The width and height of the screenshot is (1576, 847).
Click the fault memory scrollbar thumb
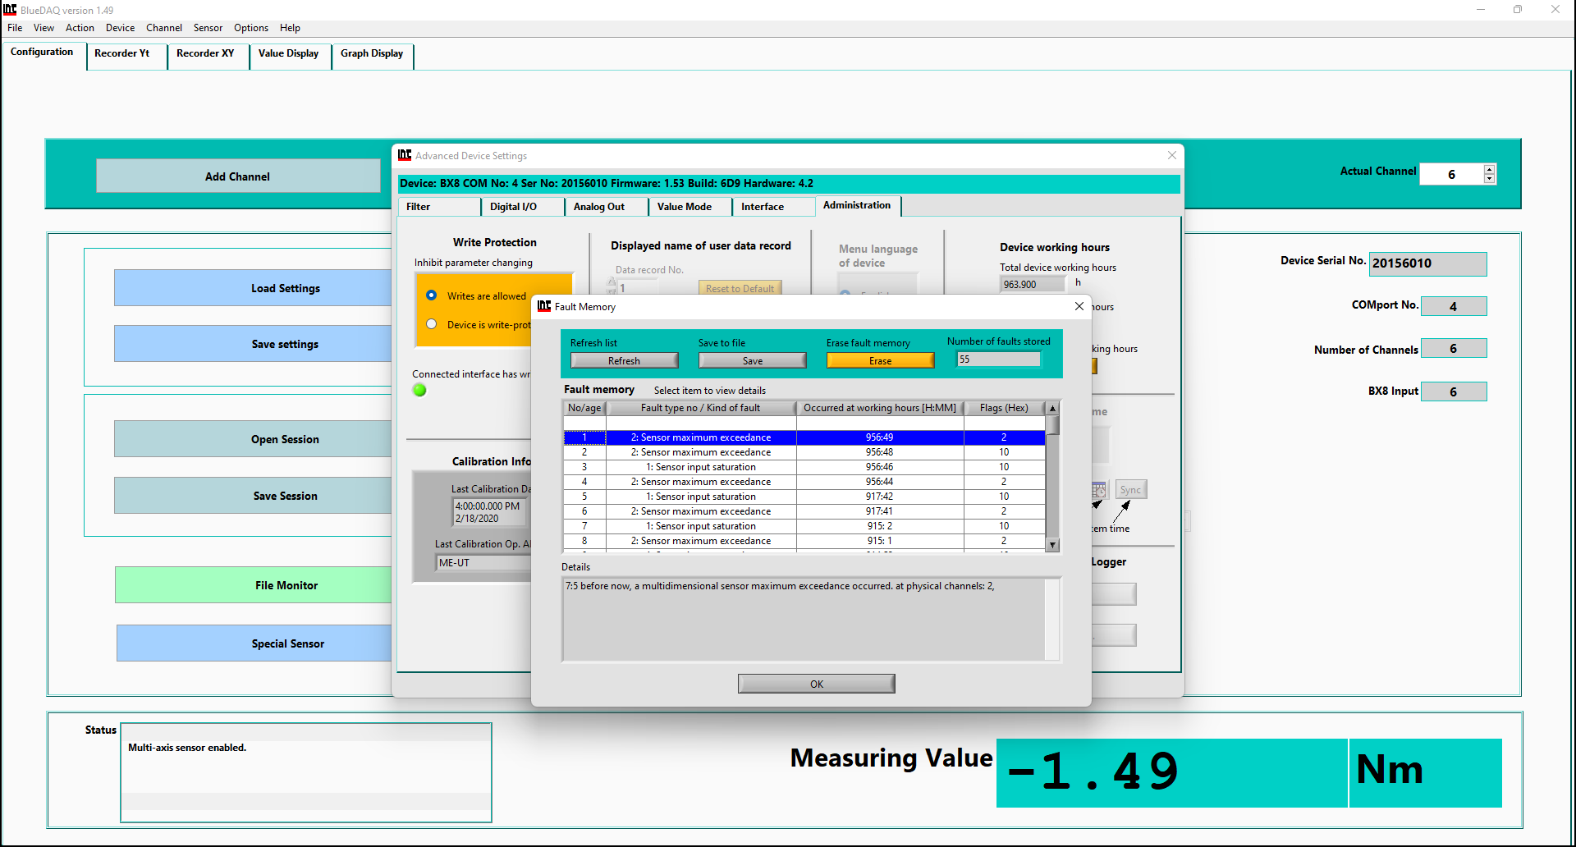click(x=1052, y=425)
